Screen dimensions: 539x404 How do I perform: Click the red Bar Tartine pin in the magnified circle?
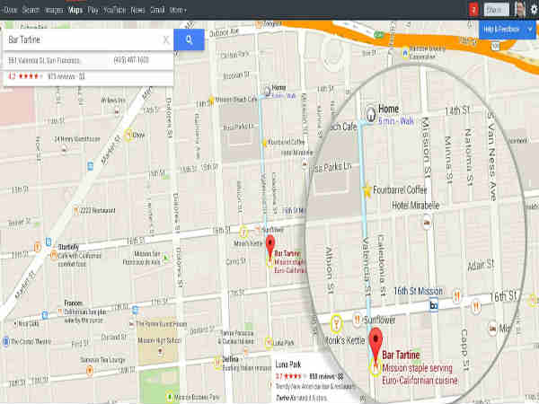click(x=376, y=345)
